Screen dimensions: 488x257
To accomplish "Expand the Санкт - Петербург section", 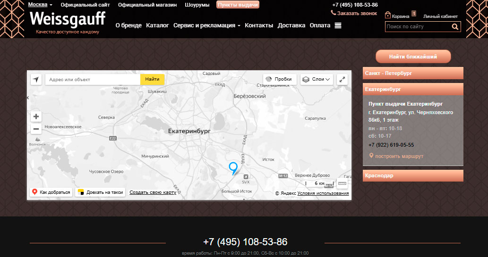I will [x=413, y=73].
